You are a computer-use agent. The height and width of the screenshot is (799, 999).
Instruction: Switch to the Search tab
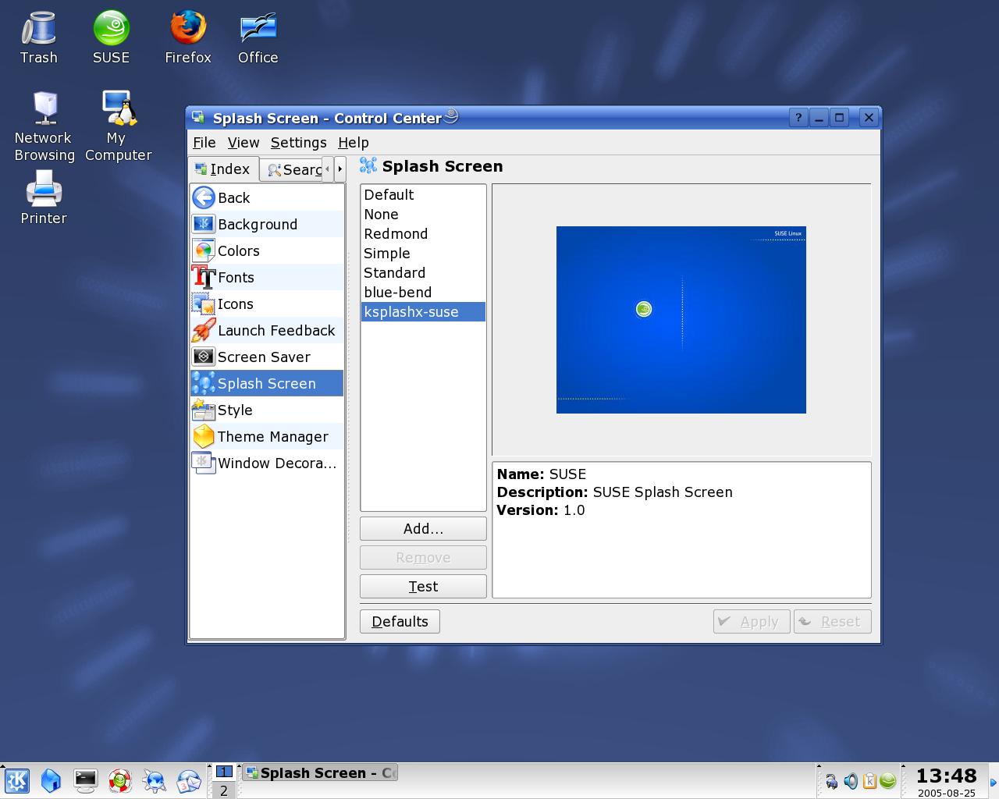pos(293,169)
